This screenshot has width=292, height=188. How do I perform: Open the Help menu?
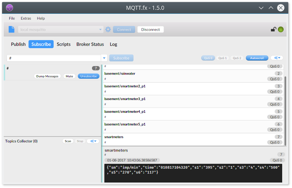pos(41,18)
